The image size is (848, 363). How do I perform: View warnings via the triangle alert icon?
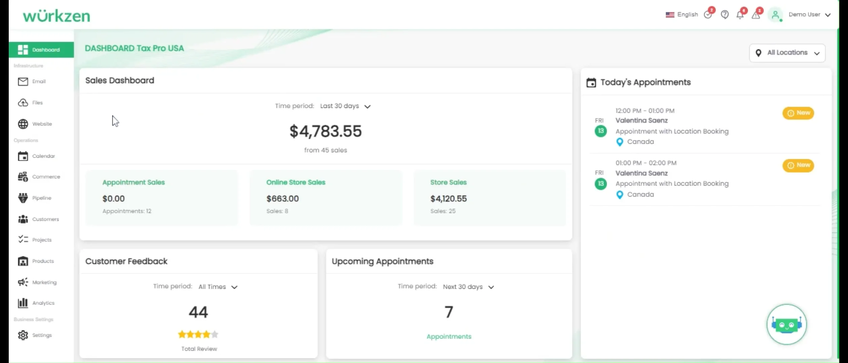[756, 15]
